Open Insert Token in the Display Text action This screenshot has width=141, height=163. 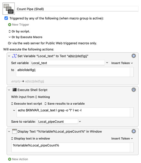122,138
